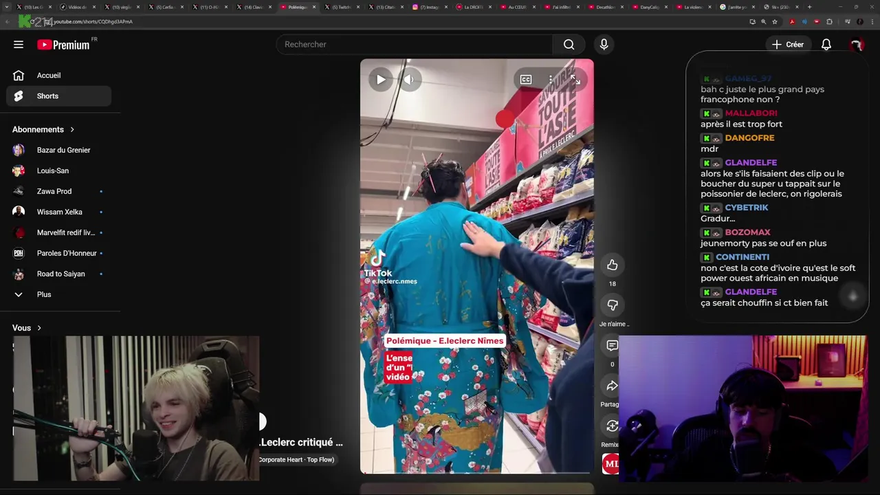This screenshot has height=495, width=880.
Task: Remix this short
Action: 611,426
